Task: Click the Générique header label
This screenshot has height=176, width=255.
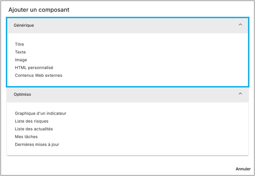Action: pos(24,25)
